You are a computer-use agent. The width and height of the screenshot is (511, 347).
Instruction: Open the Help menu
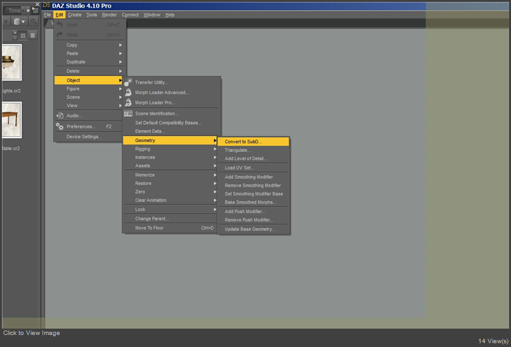(170, 15)
